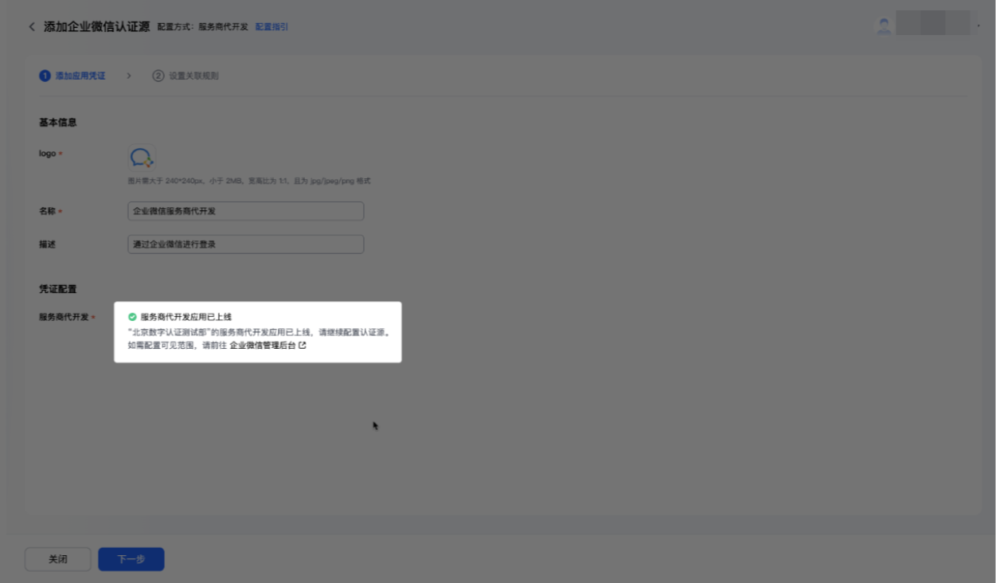
Task: Click the step 2 number circle
Action: [158, 76]
